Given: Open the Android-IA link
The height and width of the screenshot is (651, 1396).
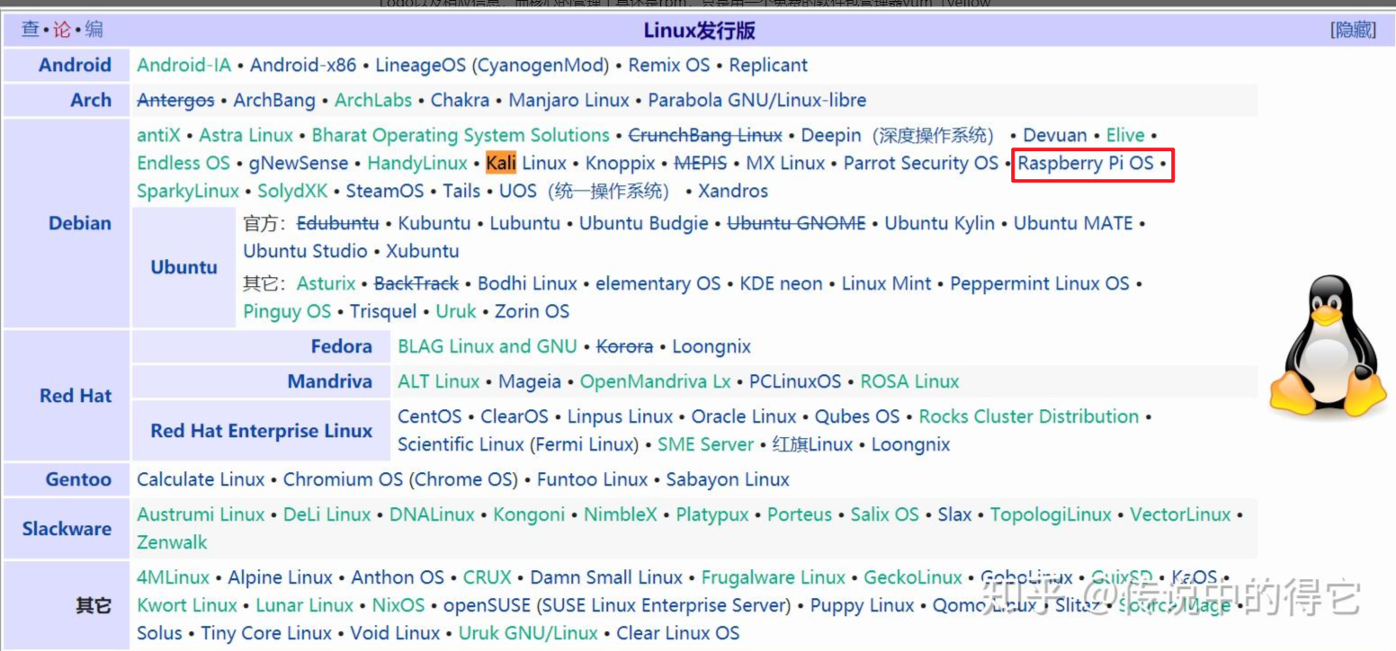Looking at the screenshot, I should (x=183, y=65).
